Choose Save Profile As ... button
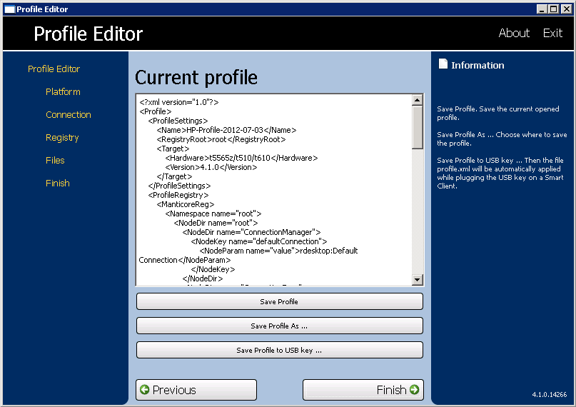The image size is (576, 407). click(x=279, y=326)
